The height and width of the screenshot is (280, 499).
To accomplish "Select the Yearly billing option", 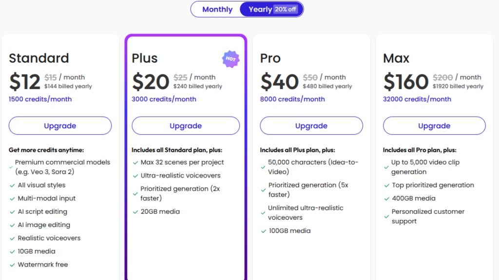I will coord(260,9).
